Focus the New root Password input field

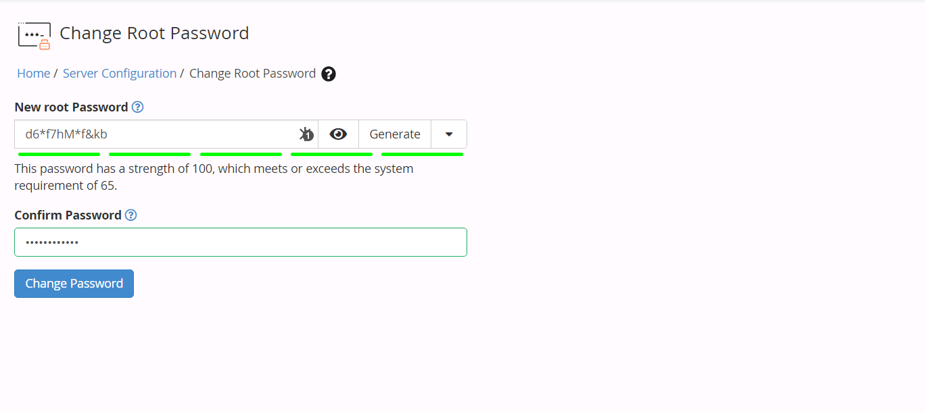pyautogui.click(x=157, y=134)
